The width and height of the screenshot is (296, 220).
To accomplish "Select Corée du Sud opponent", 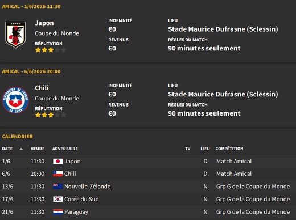I will pos(81,199).
